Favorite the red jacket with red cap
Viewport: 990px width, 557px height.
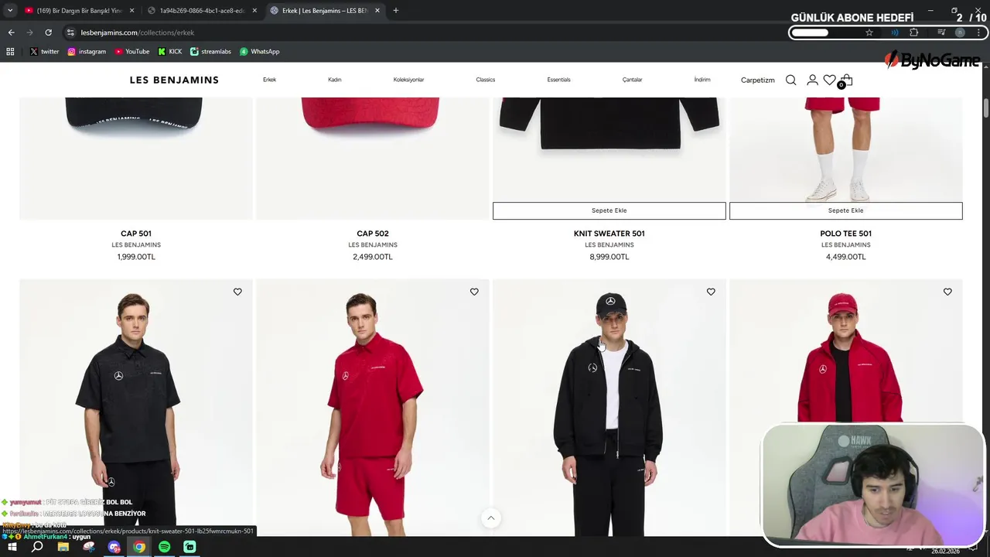pyautogui.click(x=947, y=292)
